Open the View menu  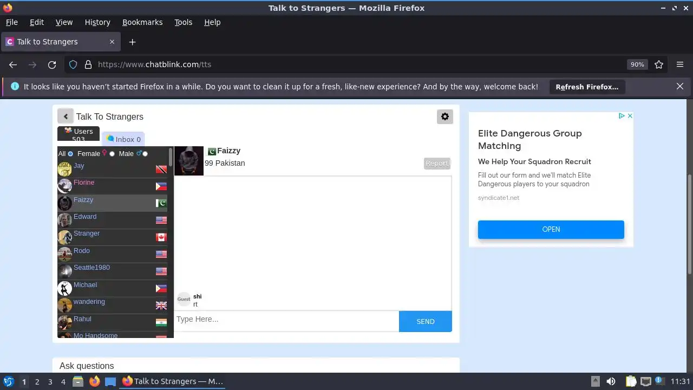(64, 22)
